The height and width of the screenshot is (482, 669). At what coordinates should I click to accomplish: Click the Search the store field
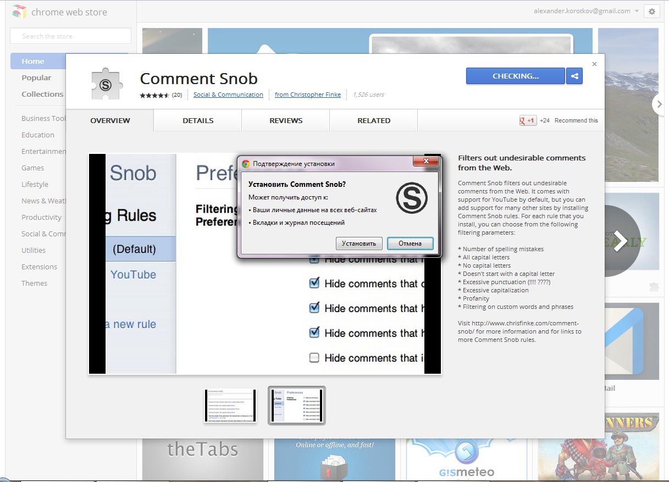tap(70, 36)
